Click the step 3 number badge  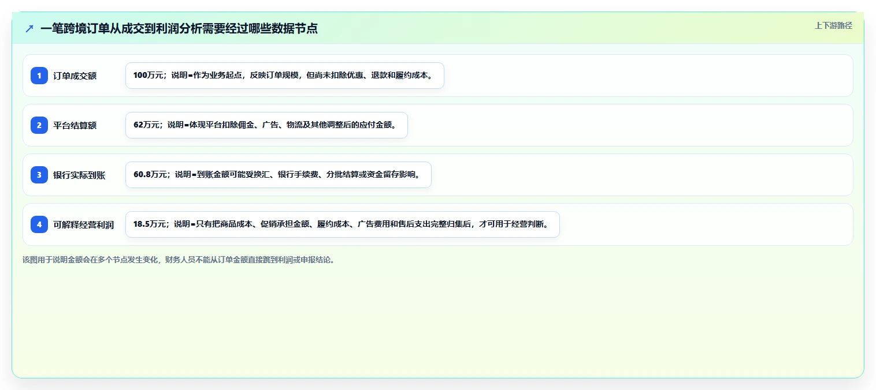[x=39, y=175]
